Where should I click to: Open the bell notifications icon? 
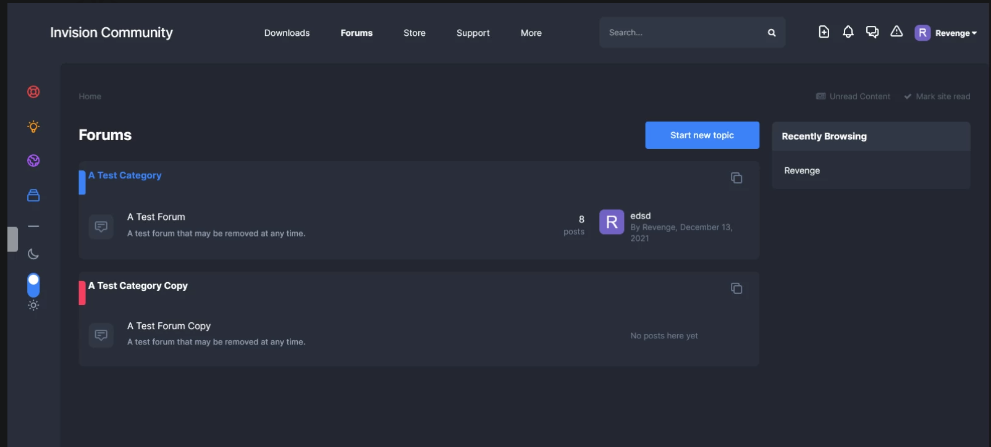pyautogui.click(x=848, y=32)
